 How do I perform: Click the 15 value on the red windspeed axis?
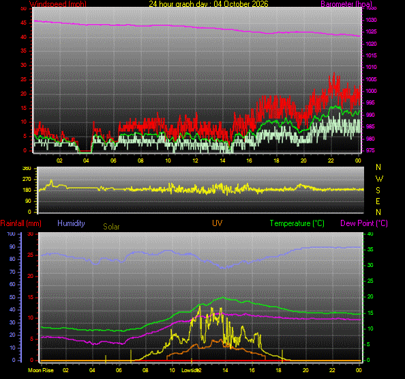23,108
